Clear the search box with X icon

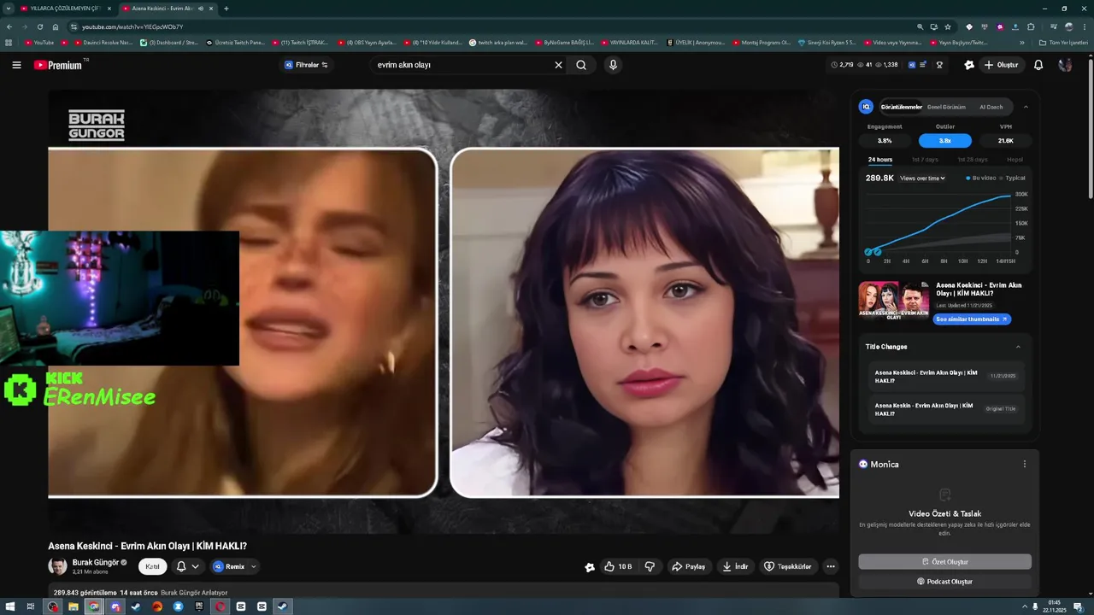click(x=558, y=65)
